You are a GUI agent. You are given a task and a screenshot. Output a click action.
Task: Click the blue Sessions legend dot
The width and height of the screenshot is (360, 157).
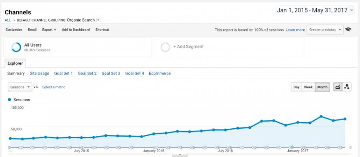[10, 100]
